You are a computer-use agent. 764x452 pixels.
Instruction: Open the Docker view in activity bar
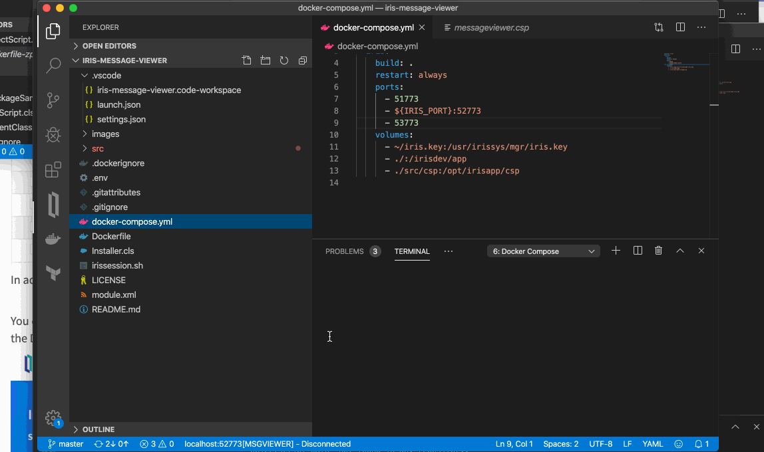[x=53, y=239]
